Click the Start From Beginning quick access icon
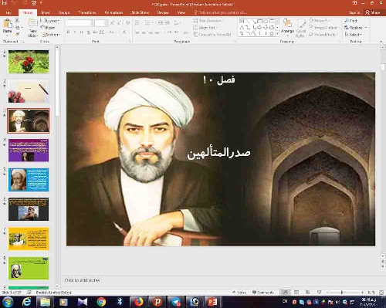Screen dimensions: 386x308 tap(34, 3)
